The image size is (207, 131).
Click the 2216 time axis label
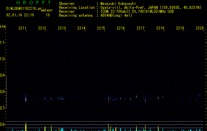click(x=121, y=28)
